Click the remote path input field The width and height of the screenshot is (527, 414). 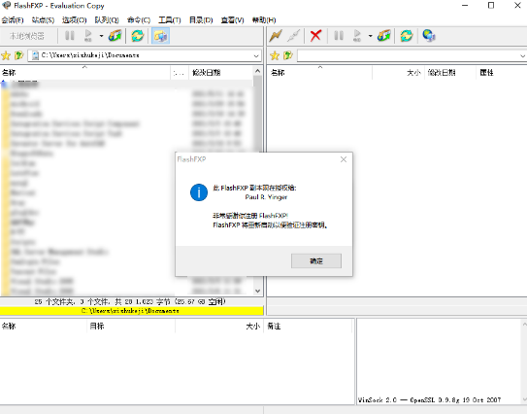(x=408, y=55)
